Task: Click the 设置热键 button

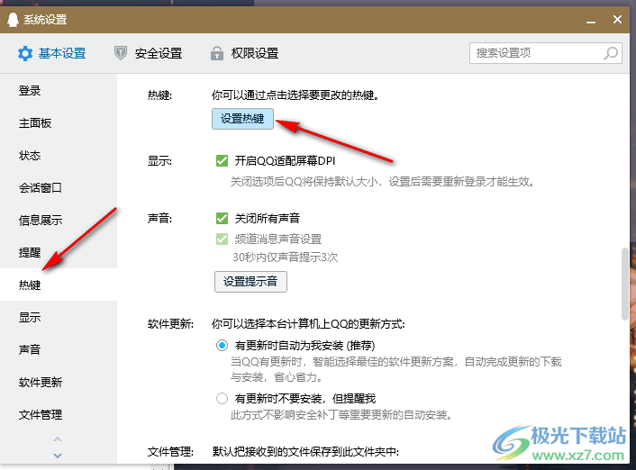Action: (x=242, y=119)
